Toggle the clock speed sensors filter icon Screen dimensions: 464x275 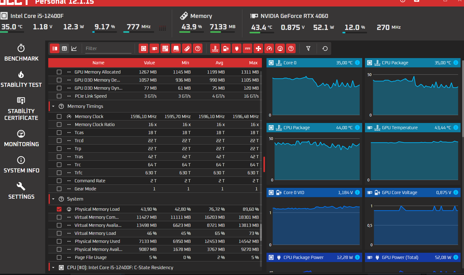tap(269, 49)
